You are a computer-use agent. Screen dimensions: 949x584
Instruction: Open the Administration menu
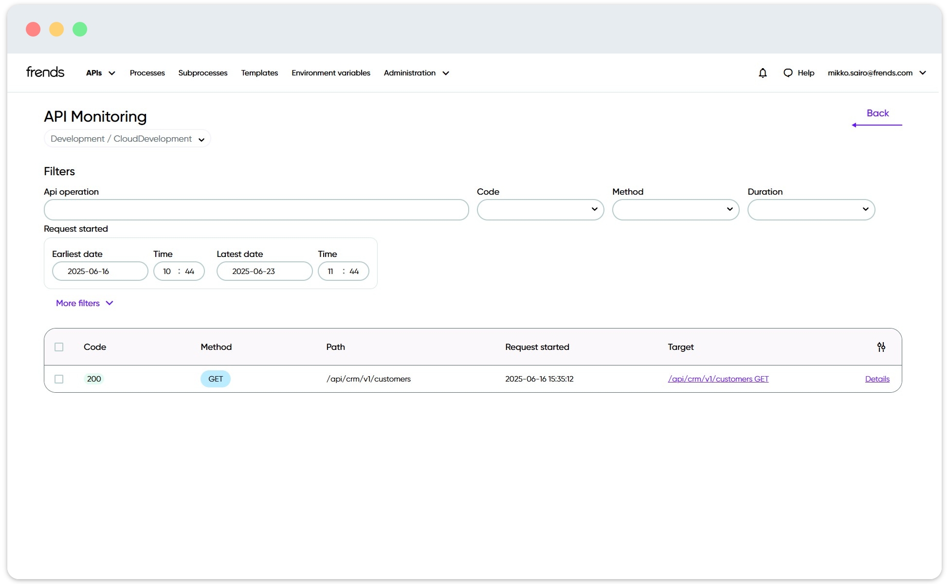click(416, 73)
